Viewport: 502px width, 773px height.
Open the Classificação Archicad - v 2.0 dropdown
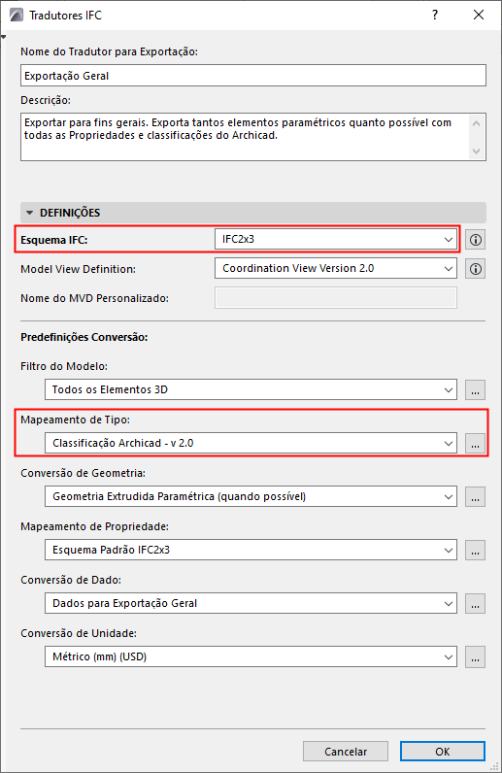tap(251, 443)
